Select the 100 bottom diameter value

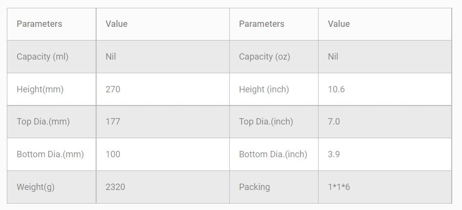(x=113, y=154)
